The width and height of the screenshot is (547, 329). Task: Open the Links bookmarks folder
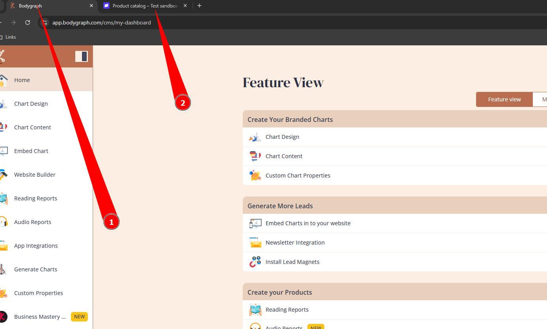point(8,37)
